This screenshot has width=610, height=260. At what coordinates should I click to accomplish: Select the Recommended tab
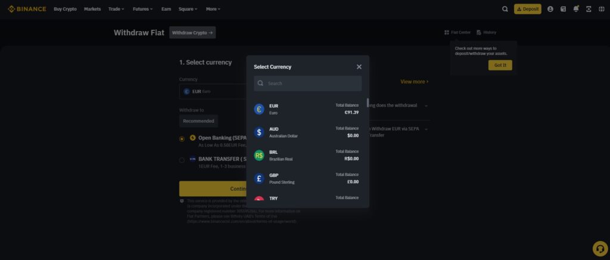tap(198, 121)
